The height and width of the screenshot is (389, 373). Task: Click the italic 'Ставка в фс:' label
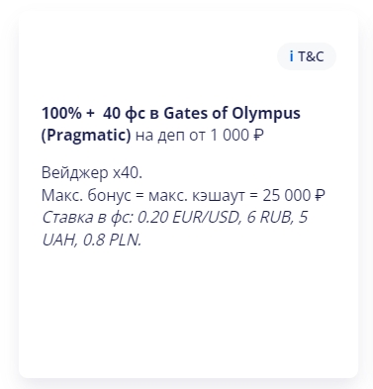point(87,218)
